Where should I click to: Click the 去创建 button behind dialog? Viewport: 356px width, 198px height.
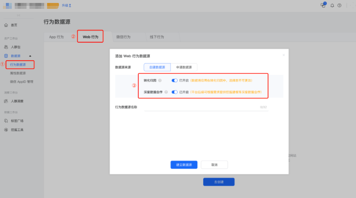pyautogui.click(x=219, y=182)
